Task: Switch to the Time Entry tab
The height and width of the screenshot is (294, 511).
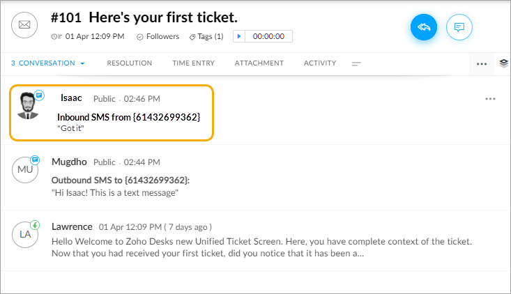Action: (194, 63)
